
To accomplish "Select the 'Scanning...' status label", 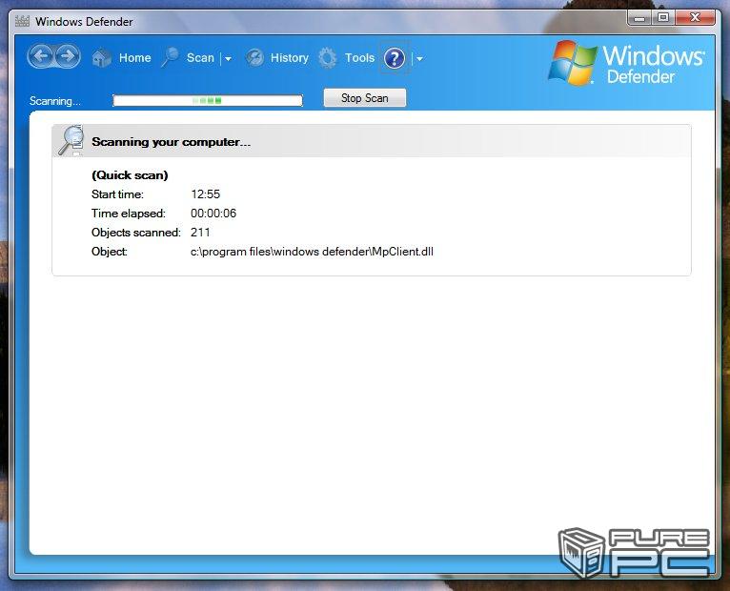I will coord(55,101).
